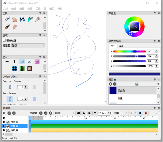Duplicate the current keyframe
Image resolution: width=163 pixels, height=142 pixels.
click(x=51, y=113)
